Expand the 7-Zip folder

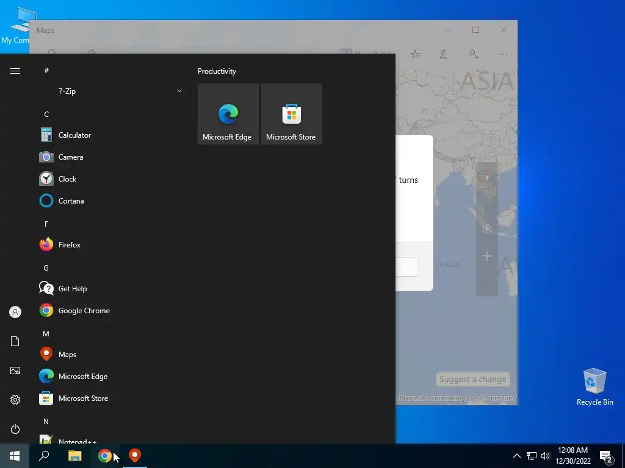pos(112,91)
